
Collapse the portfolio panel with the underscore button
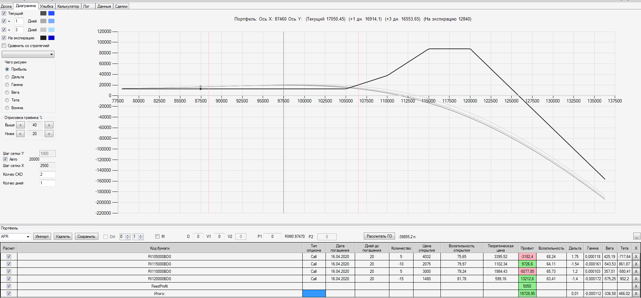tap(637, 236)
